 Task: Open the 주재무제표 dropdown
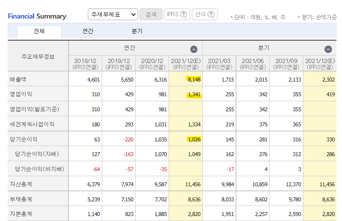tap(113, 14)
